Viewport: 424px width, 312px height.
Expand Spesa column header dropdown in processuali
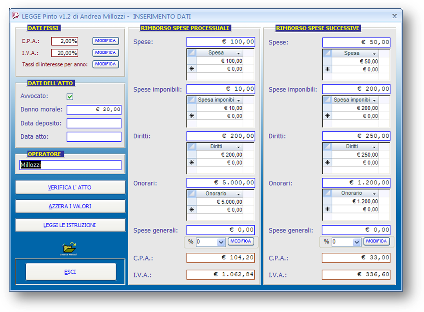pyautogui.click(x=238, y=53)
